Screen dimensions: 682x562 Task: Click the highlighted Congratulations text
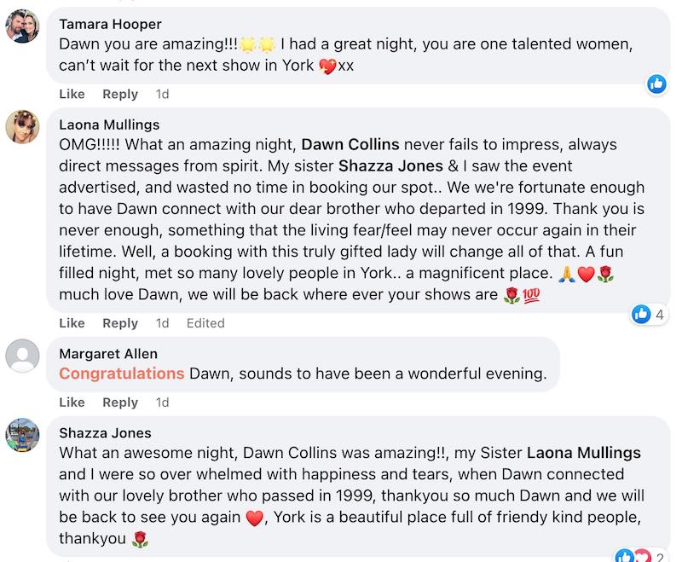(122, 374)
